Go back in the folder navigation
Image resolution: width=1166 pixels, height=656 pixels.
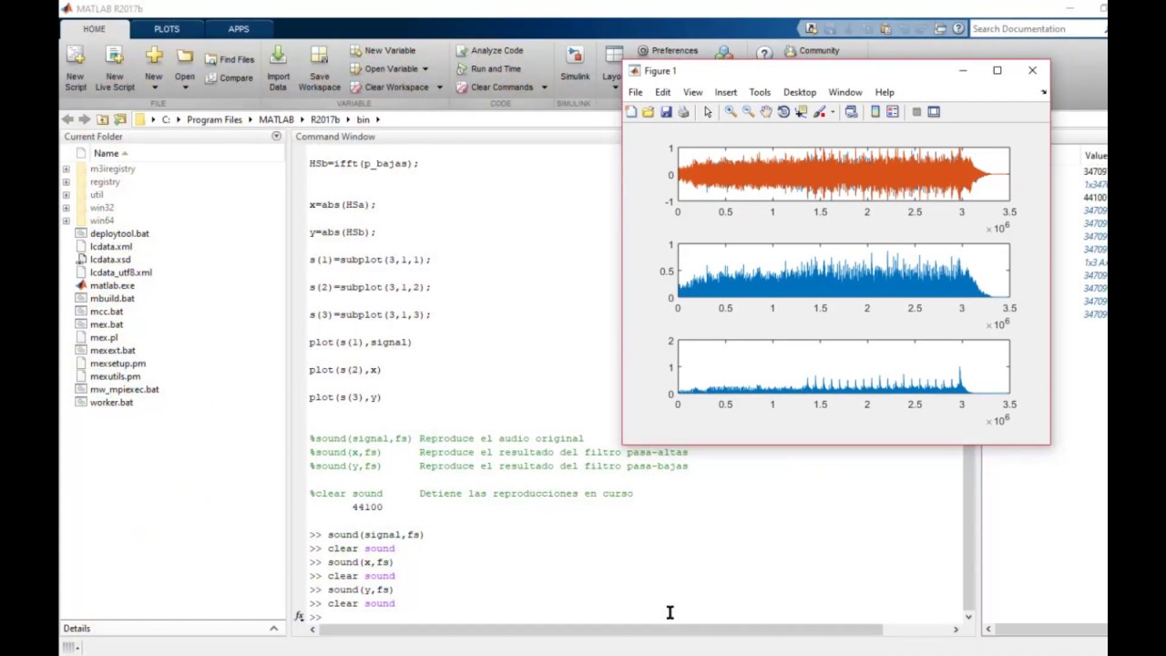point(67,119)
